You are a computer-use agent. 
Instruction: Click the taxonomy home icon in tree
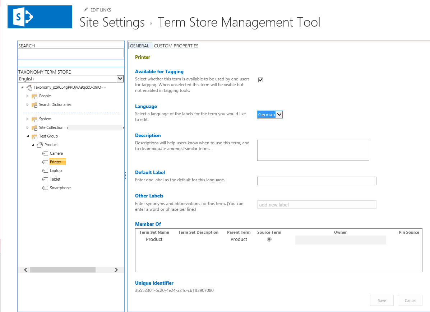[29, 87]
